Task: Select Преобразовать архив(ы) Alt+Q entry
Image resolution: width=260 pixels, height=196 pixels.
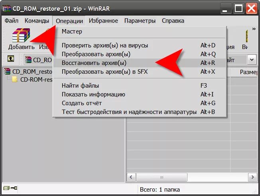Action: click(x=140, y=54)
